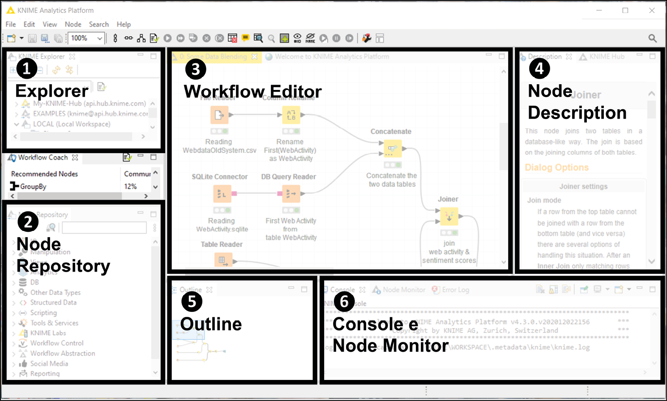
Task: Click the green grid settings icon
Action: tap(284, 38)
